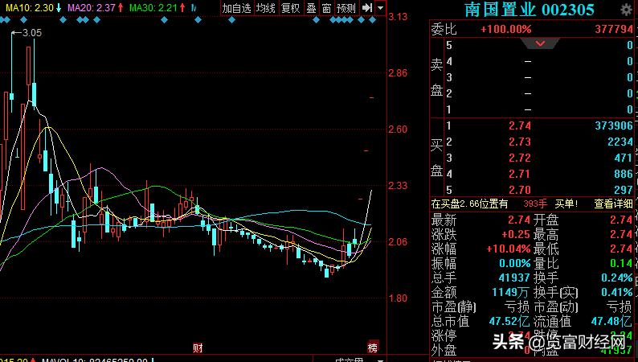Click the 3.05 high price annotation

31,32
